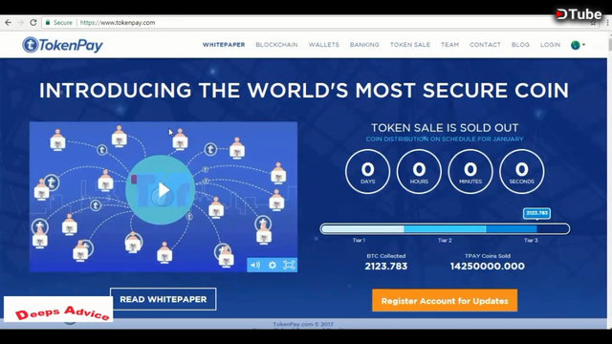Click the Minutes countdown circle
Image resolution: width=612 pixels, height=344 pixels.
(470, 171)
